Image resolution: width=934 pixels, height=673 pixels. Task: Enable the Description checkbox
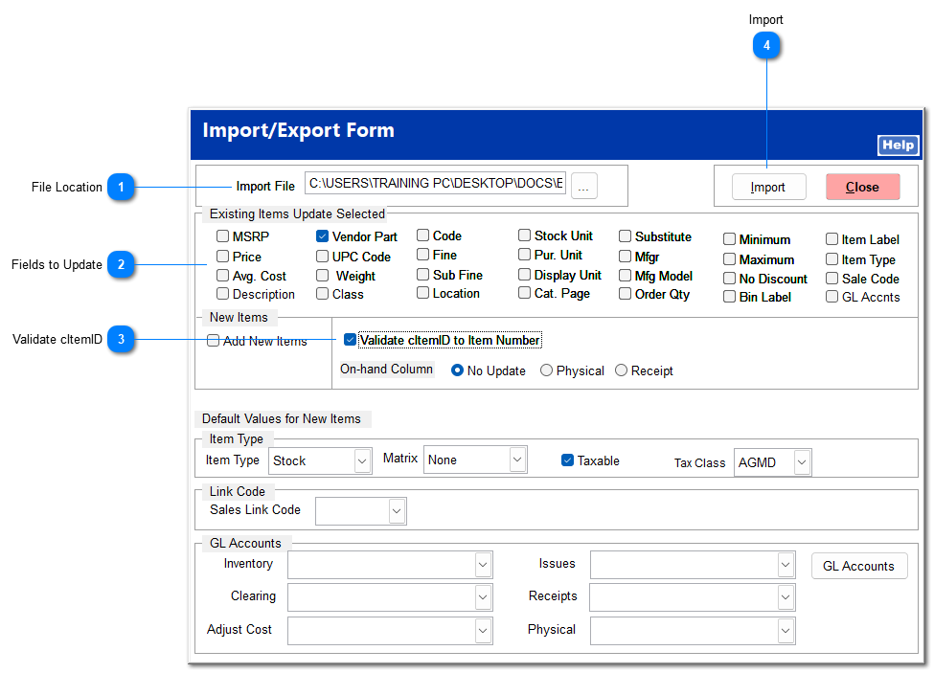tap(223, 294)
